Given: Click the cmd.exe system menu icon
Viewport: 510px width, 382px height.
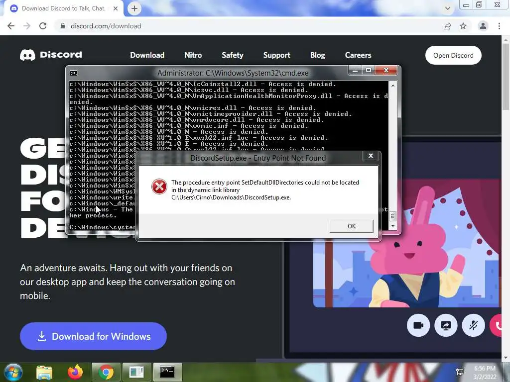Looking at the screenshot, I should pyautogui.click(x=74, y=73).
